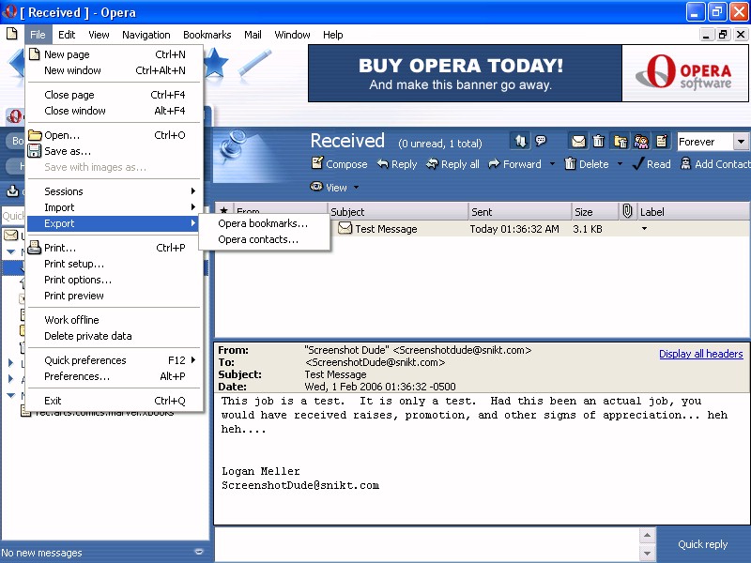
Task: Toggle the Read checkmark button
Action: pyautogui.click(x=638, y=164)
